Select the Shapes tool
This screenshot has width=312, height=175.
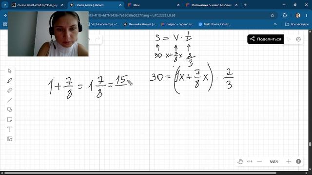tap(10, 110)
